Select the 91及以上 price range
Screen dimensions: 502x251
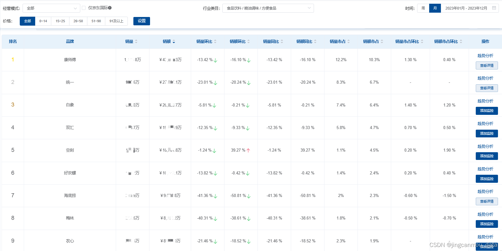(116, 21)
